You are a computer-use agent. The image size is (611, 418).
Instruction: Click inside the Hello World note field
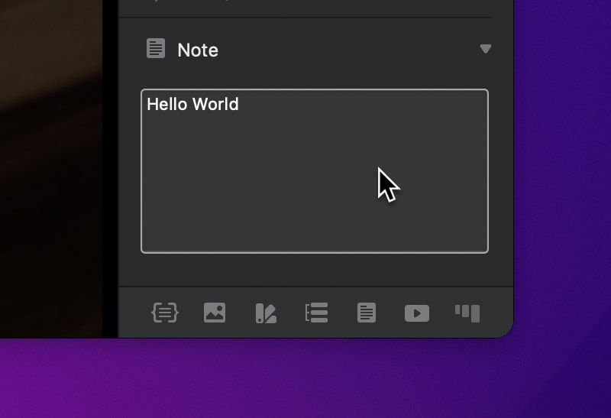point(315,171)
